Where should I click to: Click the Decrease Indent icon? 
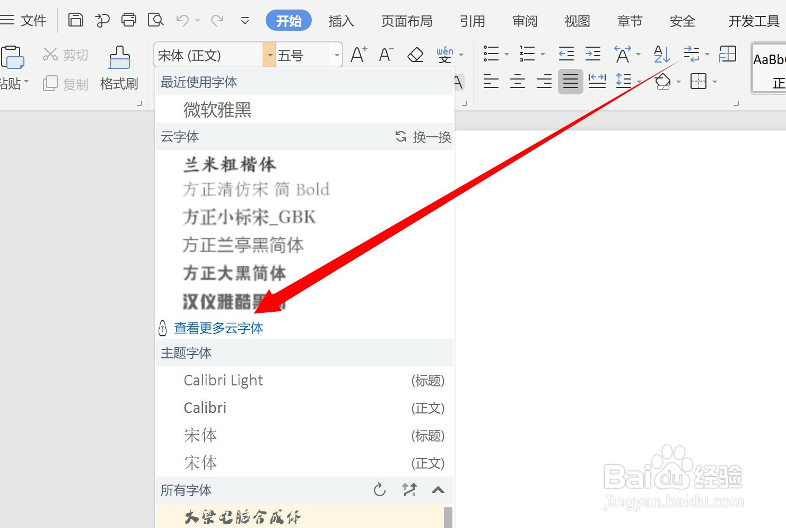pyautogui.click(x=565, y=53)
